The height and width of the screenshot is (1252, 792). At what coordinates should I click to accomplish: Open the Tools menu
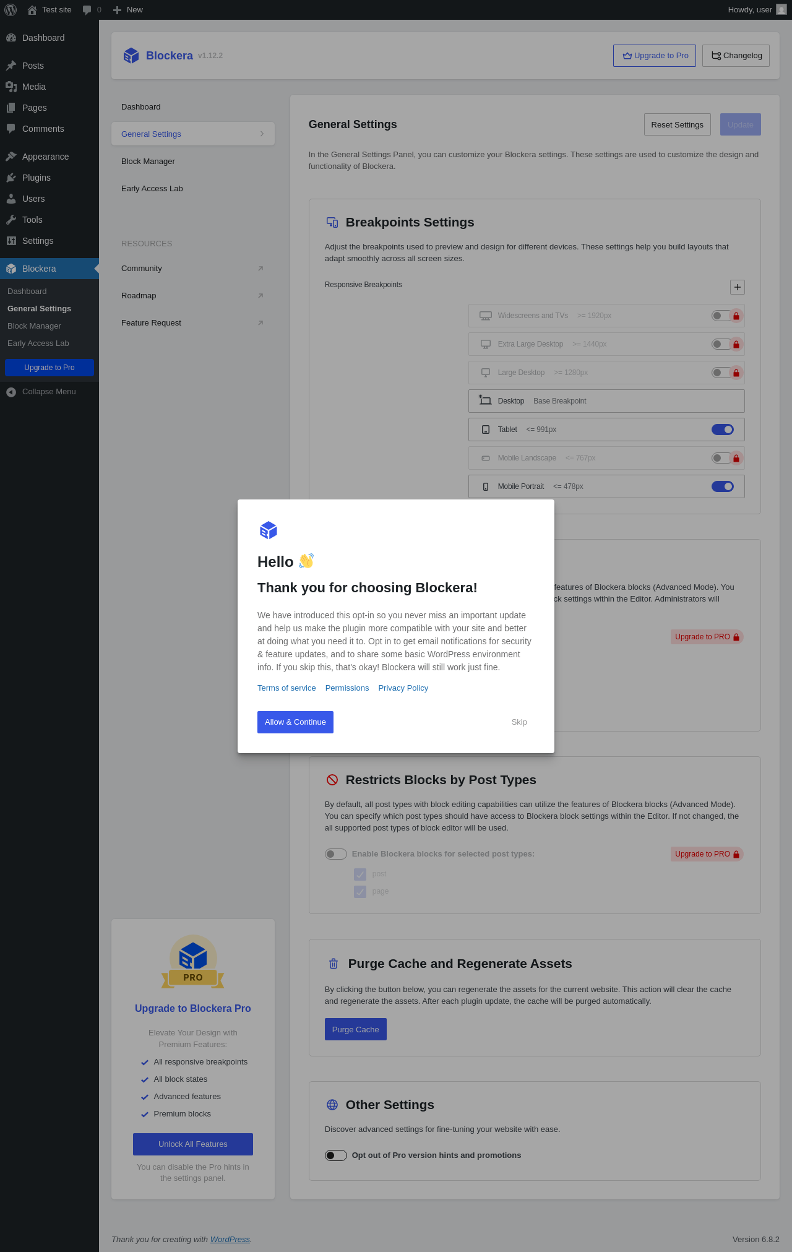click(49, 220)
